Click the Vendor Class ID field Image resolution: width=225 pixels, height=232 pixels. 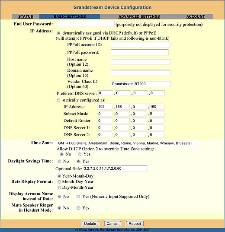141,84
